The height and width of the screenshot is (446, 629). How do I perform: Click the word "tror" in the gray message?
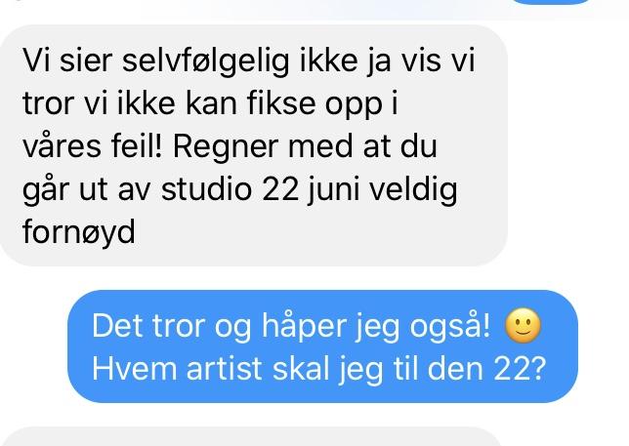(49, 104)
